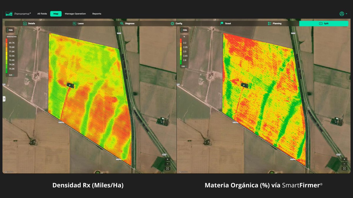Enter fullscreen on the right map
The image size is (353, 198).
(x=344, y=168)
